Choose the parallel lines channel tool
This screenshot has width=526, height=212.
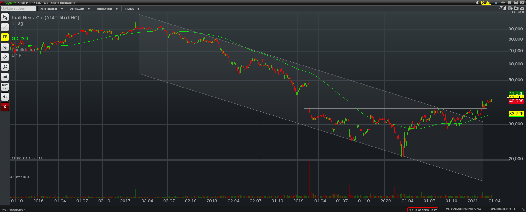tap(5, 57)
